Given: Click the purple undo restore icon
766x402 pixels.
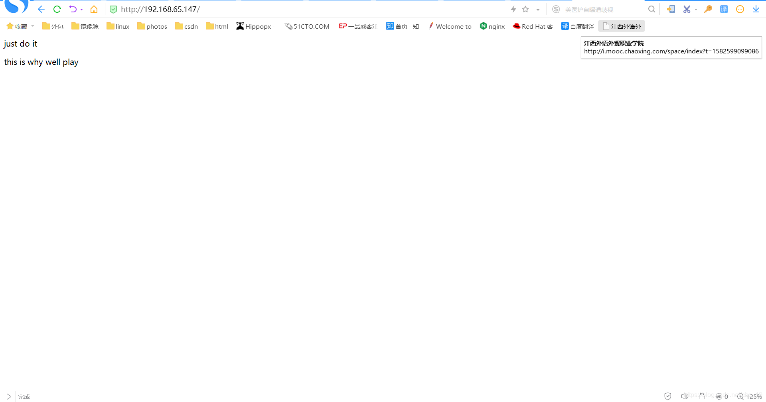Looking at the screenshot, I should pos(73,9).
